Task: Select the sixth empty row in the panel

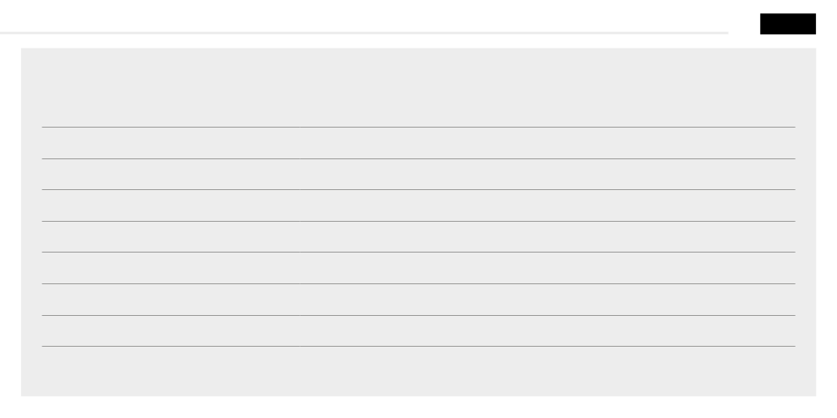Action: pos(418,299)
